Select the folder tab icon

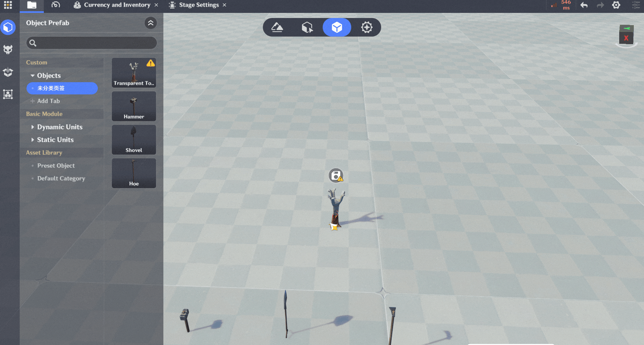tap(32, 5)
